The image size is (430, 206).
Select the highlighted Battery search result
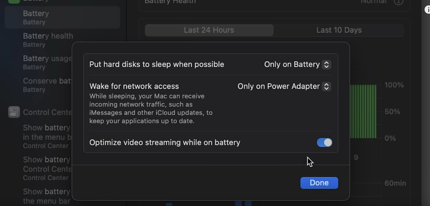pos(62,17)
